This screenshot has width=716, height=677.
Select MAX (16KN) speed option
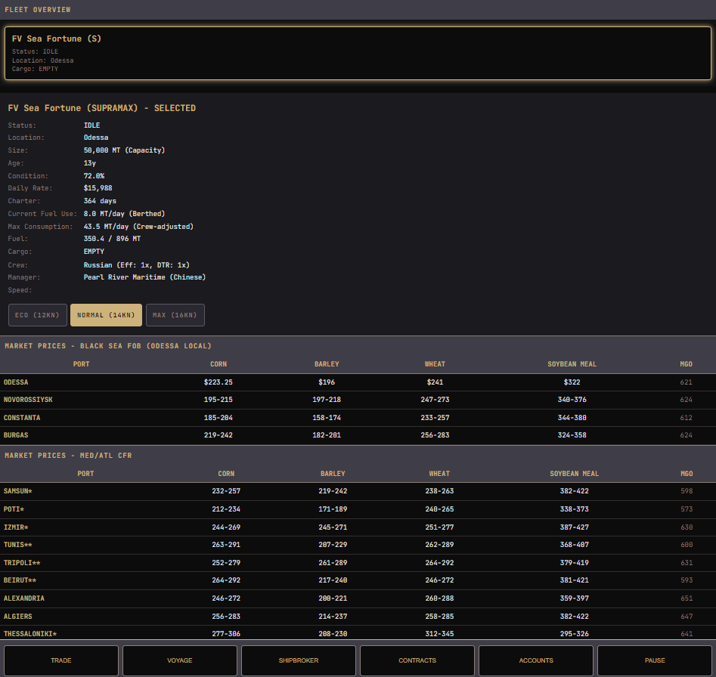tap(175, 315)
